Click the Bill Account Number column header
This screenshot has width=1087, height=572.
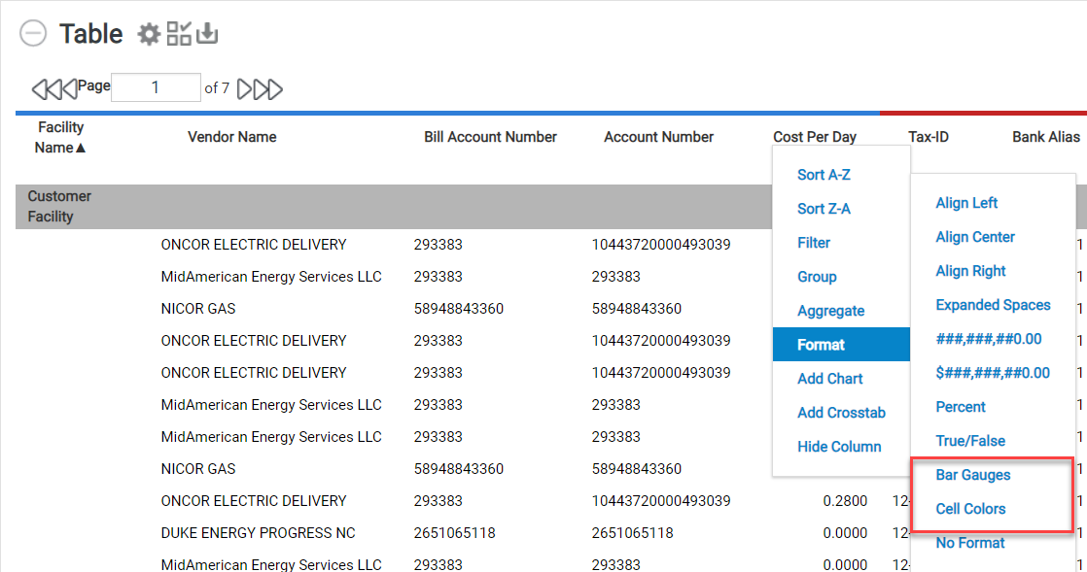tap(491, 137)
